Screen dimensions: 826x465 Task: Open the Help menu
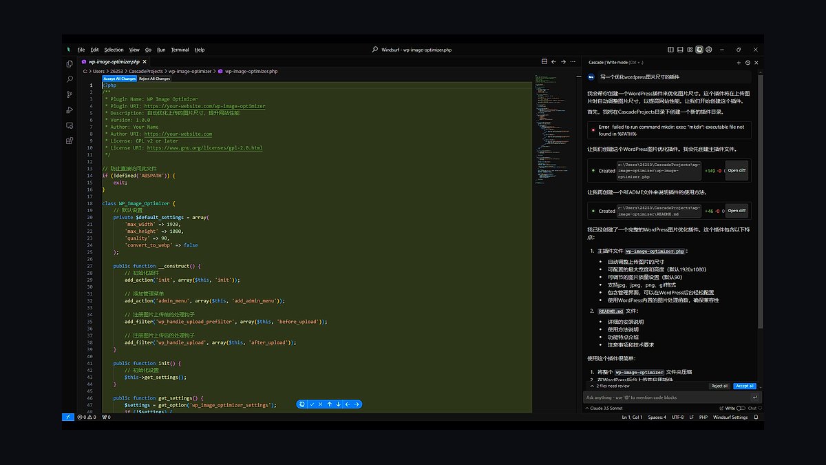[x=200, y=50]
